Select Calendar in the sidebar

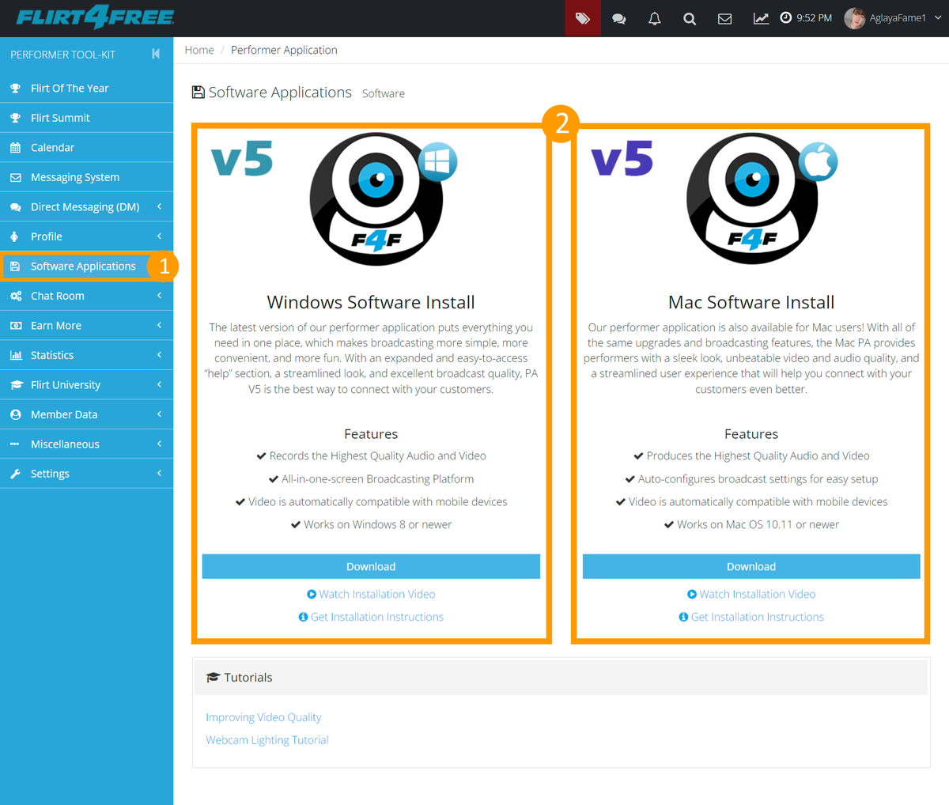(x=52, y=148)
